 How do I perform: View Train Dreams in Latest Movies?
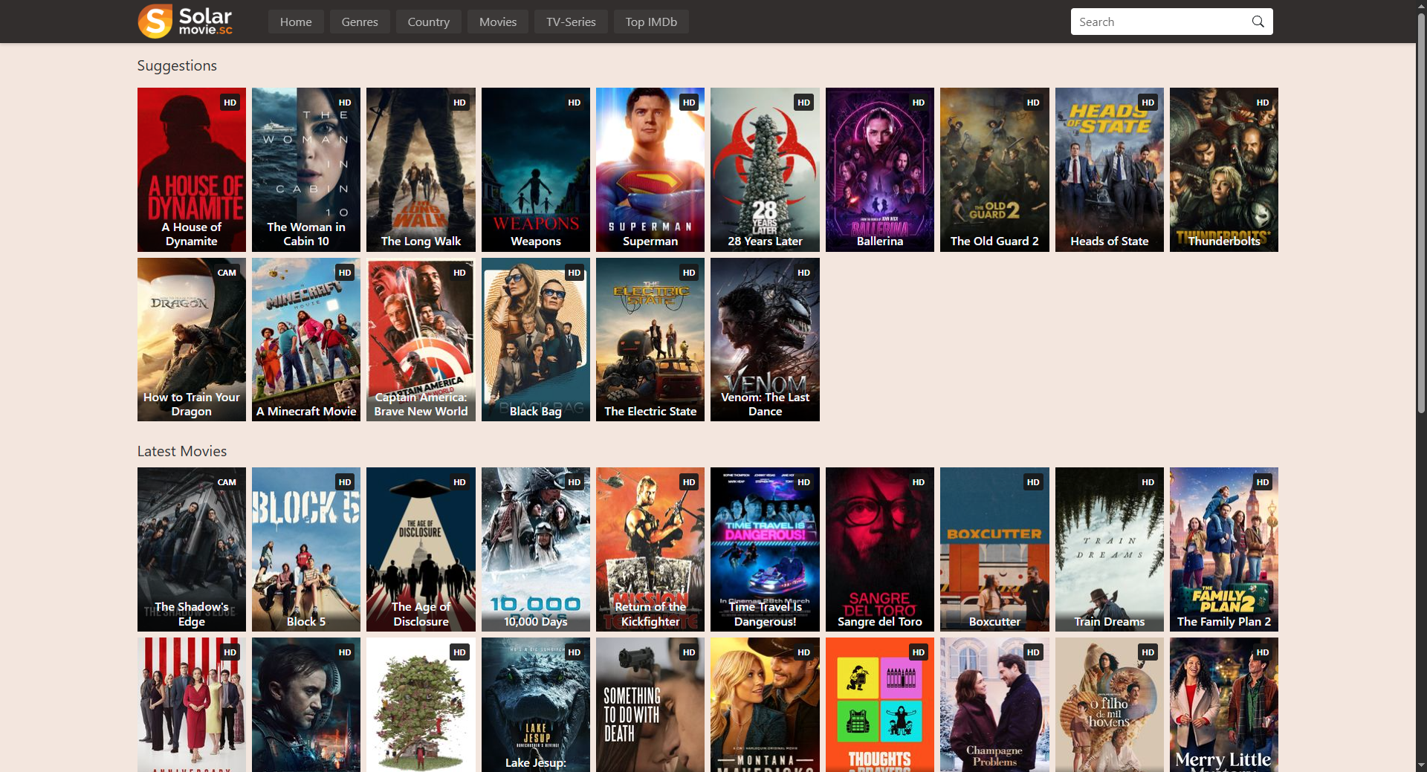[x=1109, y=549]
